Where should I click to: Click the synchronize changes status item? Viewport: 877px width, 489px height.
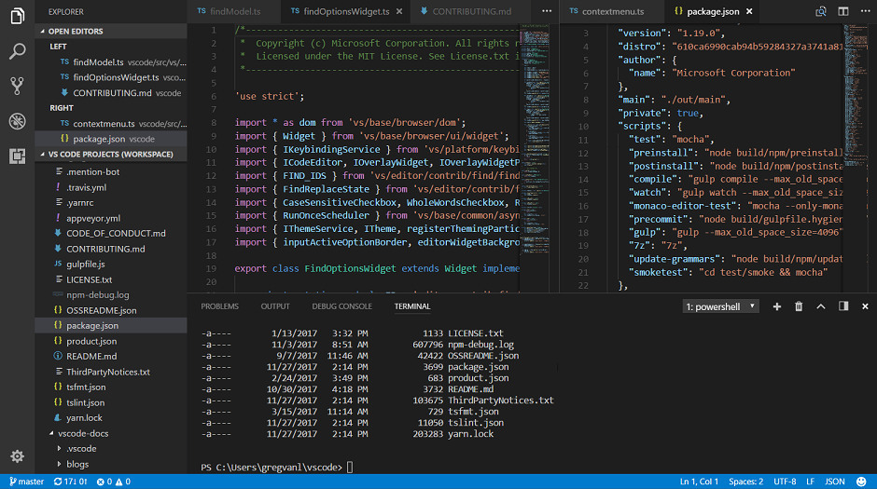(x=71, y=482)
